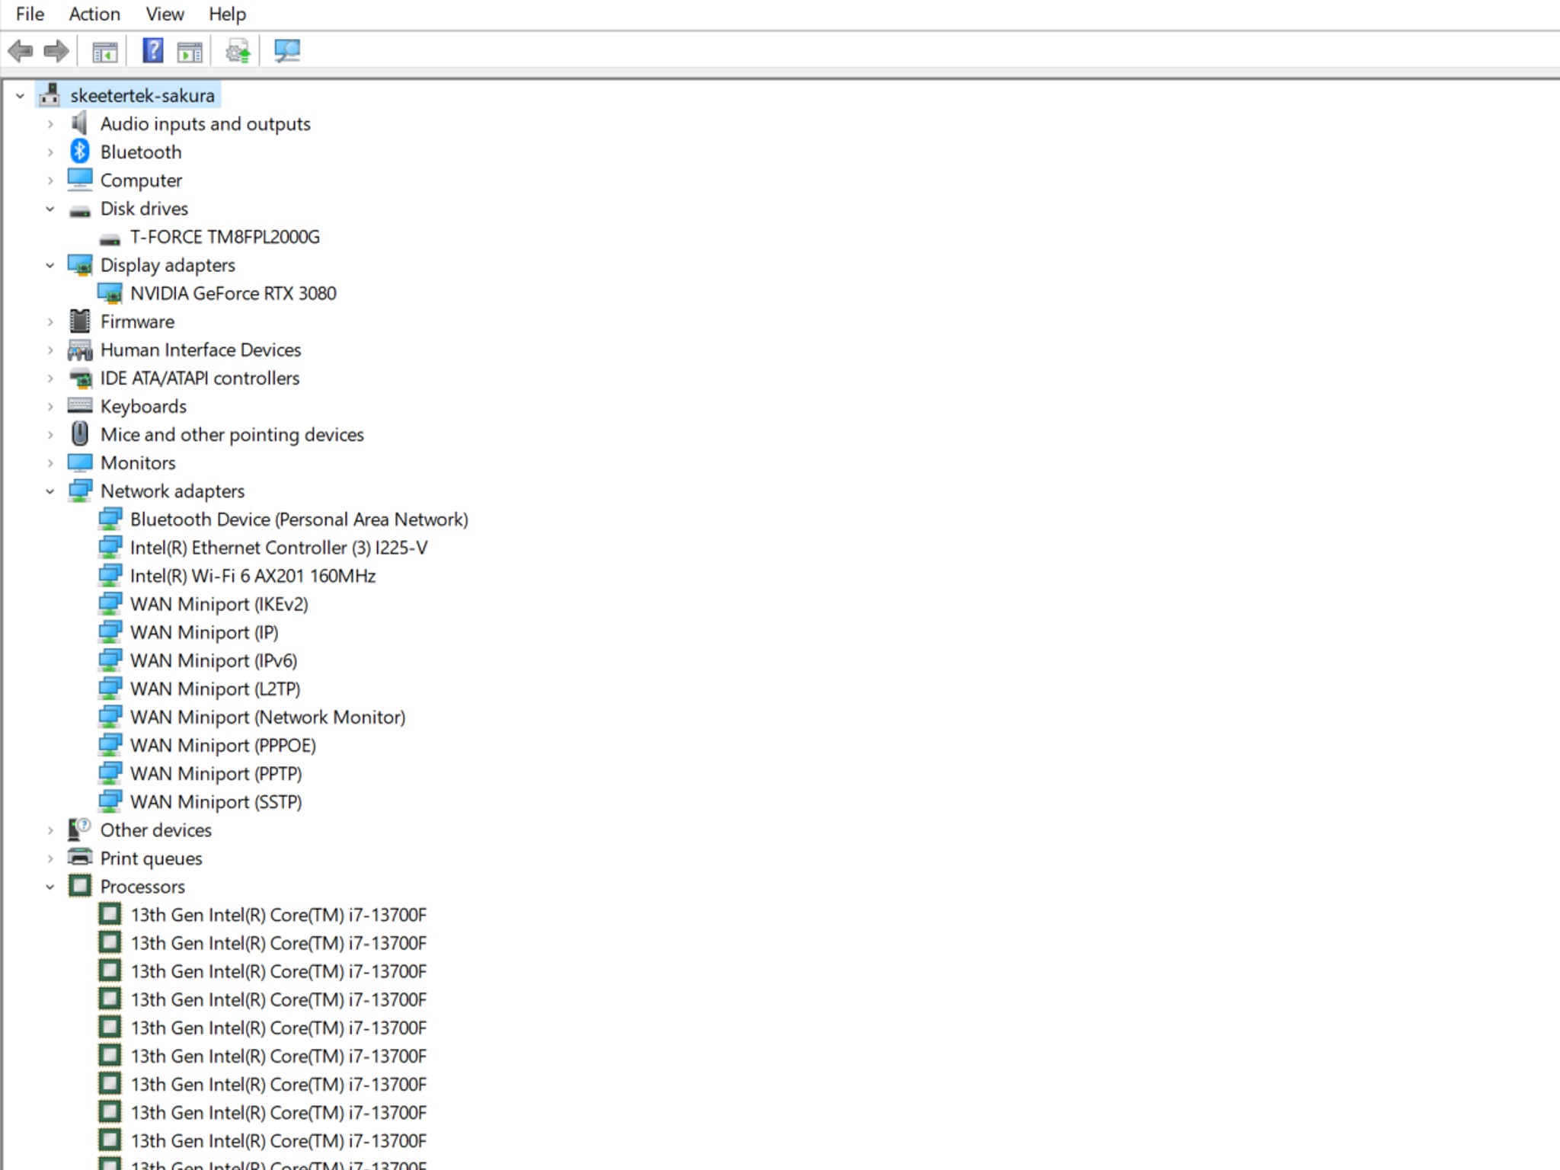Expand the Bluetooth category arrow
This screenshot has width=1560, height=1170.
[x=50, y=152]
